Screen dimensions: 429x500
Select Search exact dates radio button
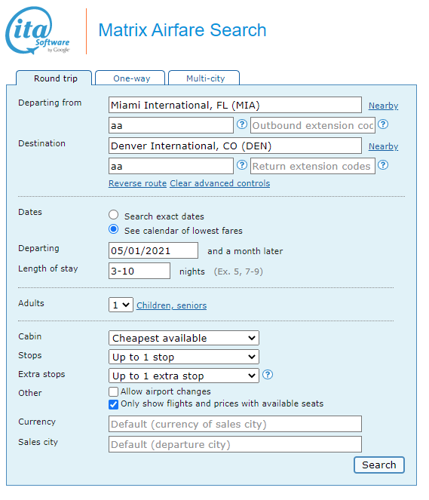pyautogui.click(x=113, y=215)
